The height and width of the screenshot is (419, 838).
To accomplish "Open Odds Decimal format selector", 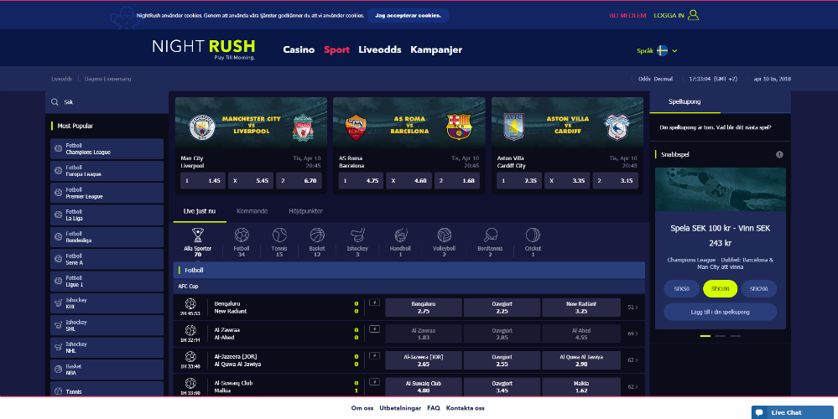I will (655, 79).
